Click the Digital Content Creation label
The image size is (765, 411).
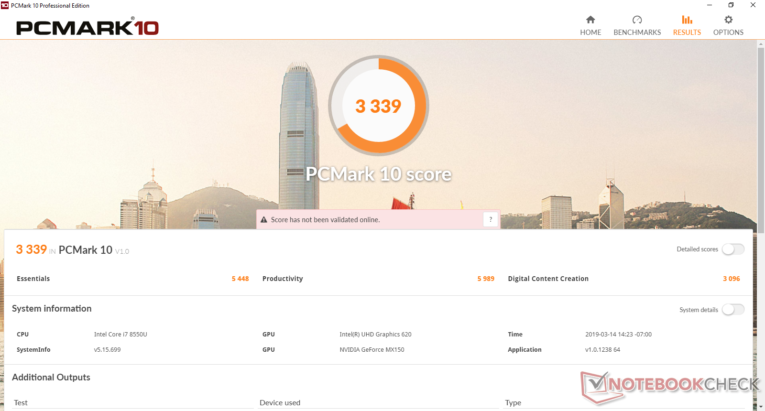tap(548, 279)
